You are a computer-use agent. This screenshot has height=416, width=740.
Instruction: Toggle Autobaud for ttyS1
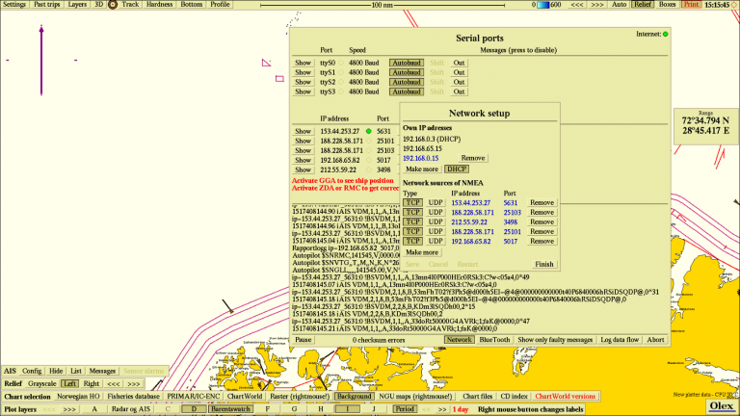pyautogui.click(x=407, y=72)
